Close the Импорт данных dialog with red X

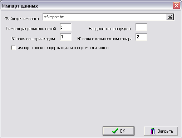(x=176, y=6)
